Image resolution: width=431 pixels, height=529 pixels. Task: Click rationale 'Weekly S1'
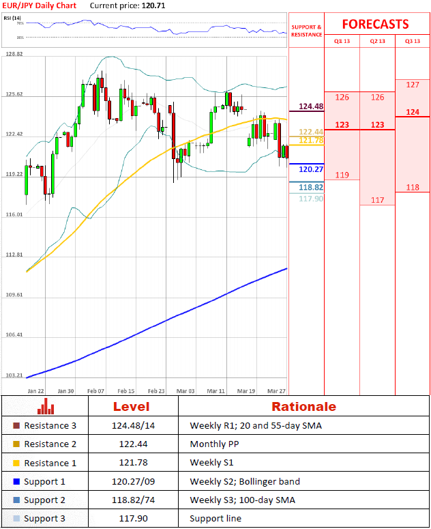(211, 463)
